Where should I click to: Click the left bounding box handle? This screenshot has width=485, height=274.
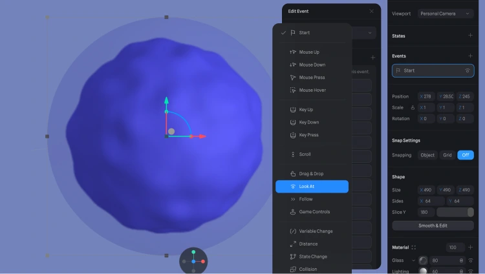tap(47, 136)
